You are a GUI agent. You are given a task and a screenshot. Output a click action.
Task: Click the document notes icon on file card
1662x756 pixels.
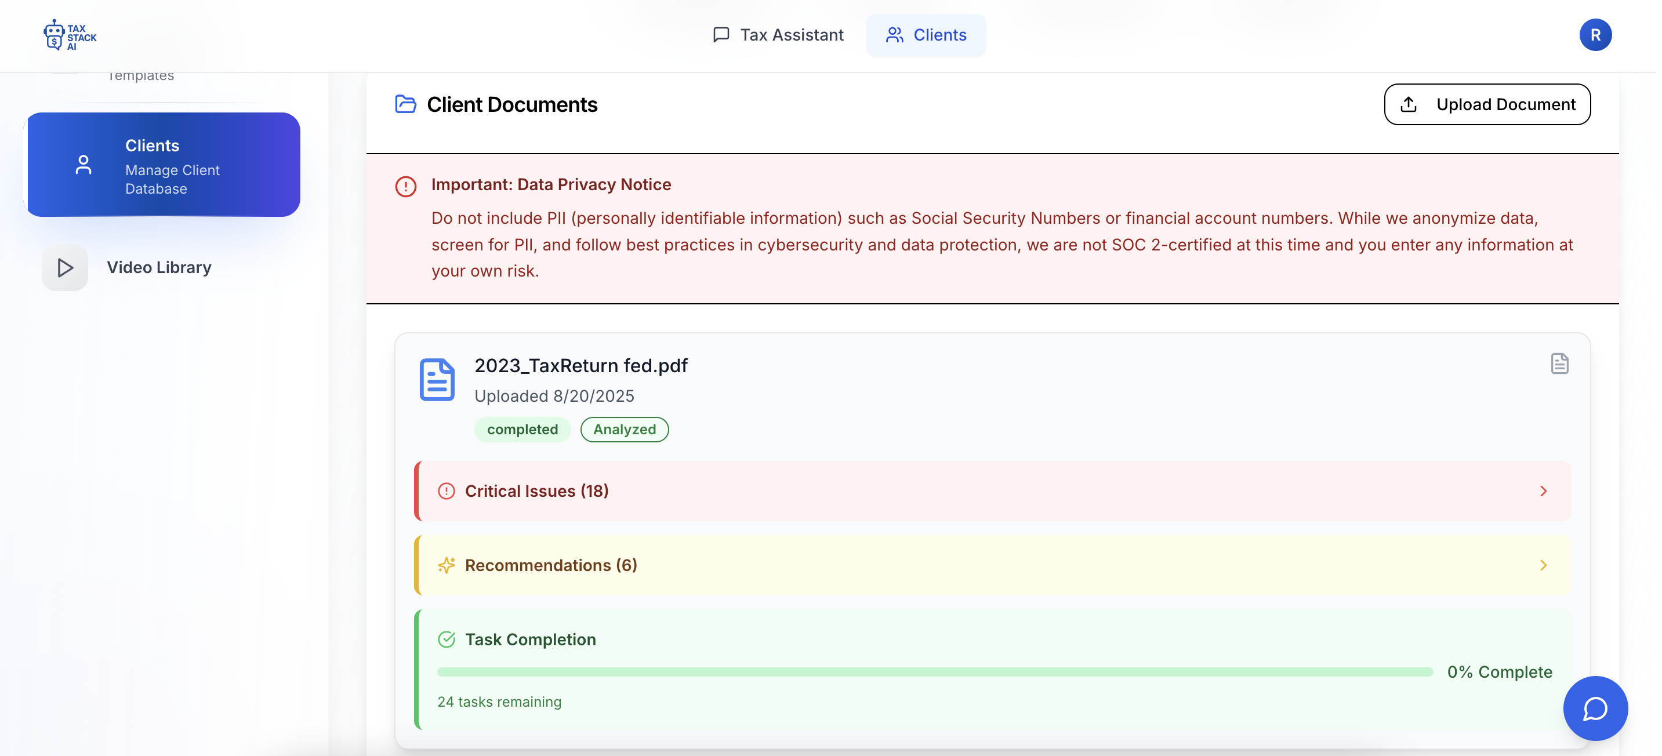1559,364
